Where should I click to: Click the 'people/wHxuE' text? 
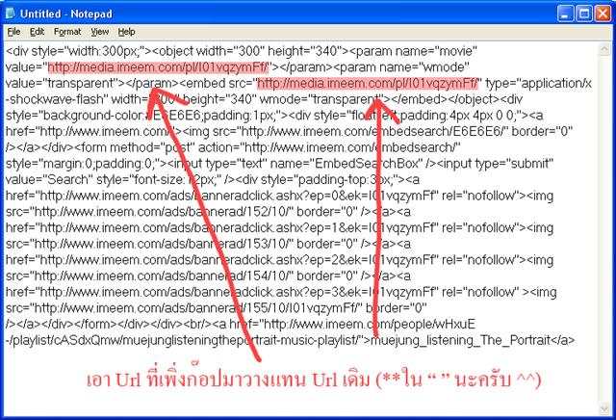[x=435, y=324]
